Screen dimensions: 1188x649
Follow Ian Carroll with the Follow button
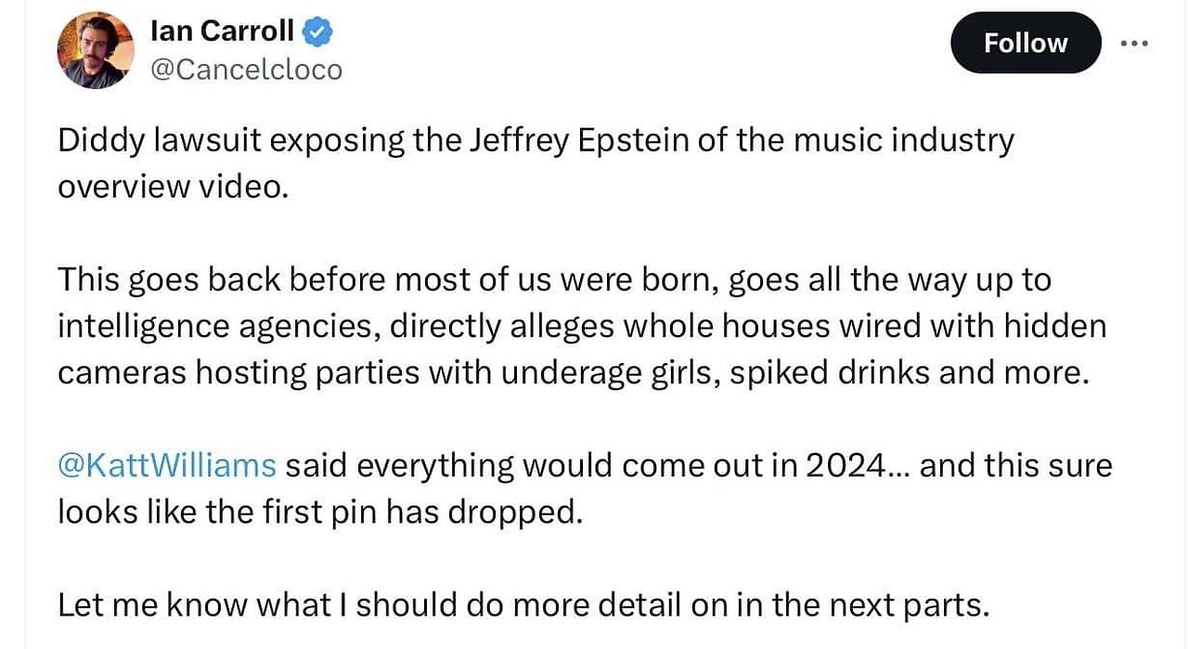click(x=1026, y=43)
